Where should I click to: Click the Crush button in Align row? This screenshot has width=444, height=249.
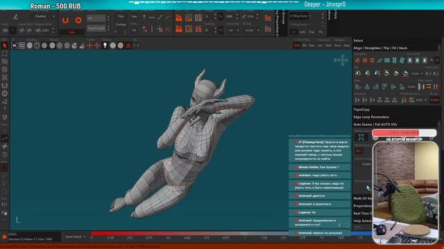411,86
